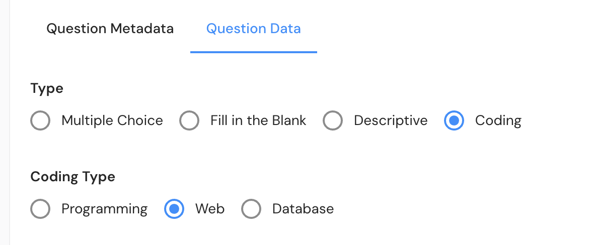The image size is (591, 245).
Task: Select the Multiple Choice radio button
Action: coord(40,120)
